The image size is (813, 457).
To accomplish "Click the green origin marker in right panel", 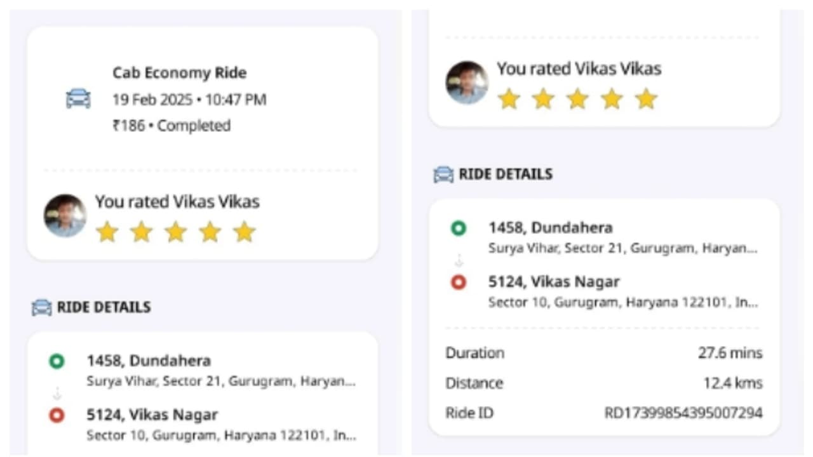I will 459,228.
